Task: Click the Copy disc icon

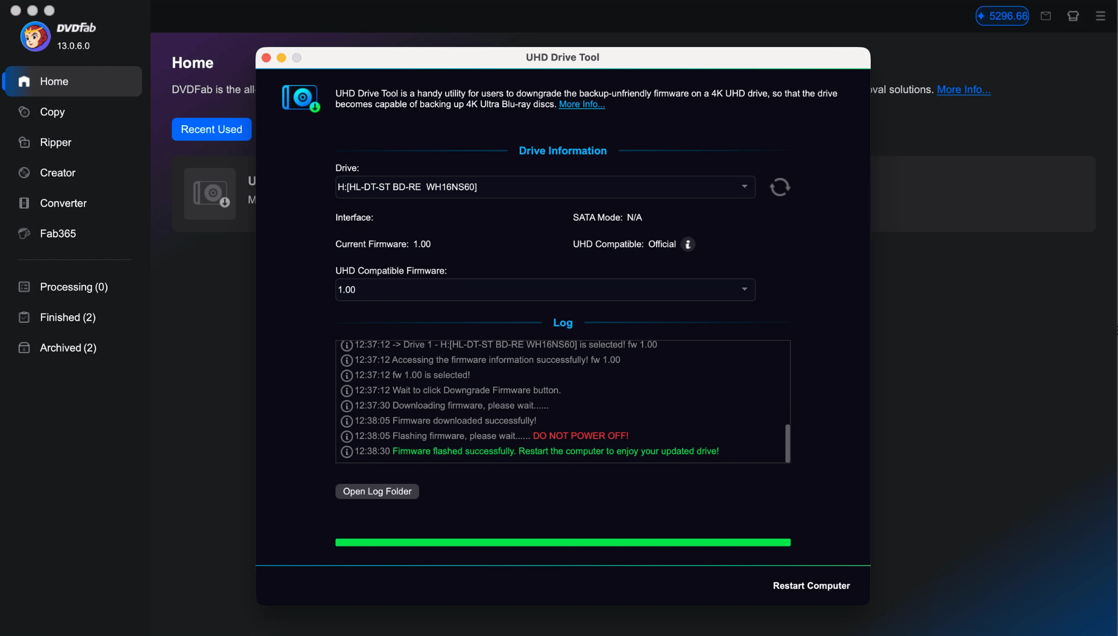Action: (x=24, y=112)
